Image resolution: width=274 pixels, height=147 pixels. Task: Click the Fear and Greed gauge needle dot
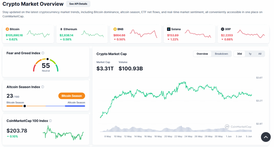click(x=48, y=59)
